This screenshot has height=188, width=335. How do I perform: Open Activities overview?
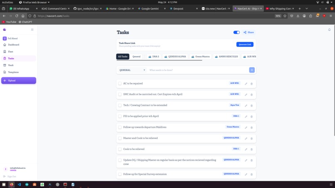pyautogui.click(x=7, y=2)
